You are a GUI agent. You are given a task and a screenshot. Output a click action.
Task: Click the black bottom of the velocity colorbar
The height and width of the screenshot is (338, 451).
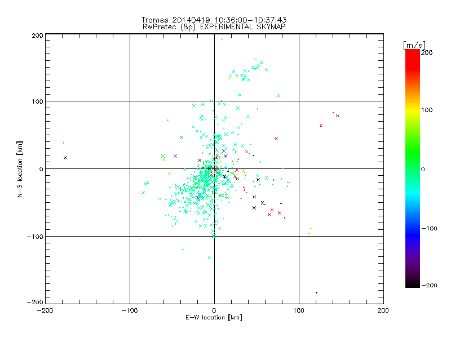413,283
